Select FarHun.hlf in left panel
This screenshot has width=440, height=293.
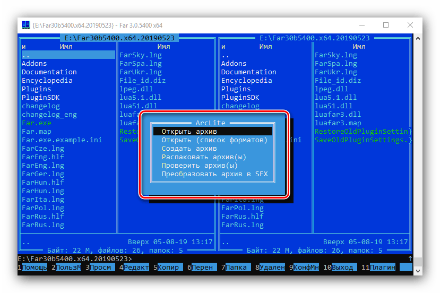pos(43,183)
